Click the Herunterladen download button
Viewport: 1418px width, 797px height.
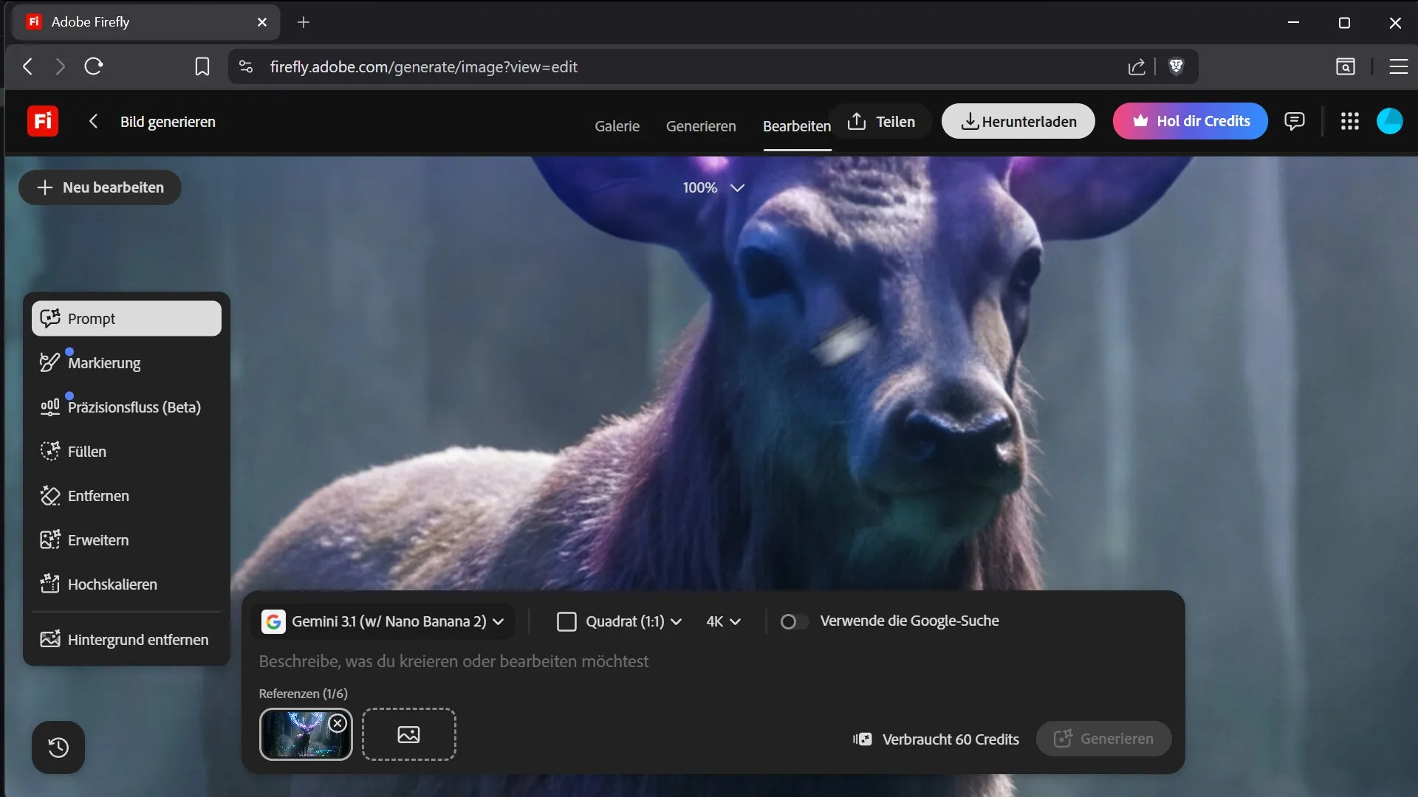point(1018,121)
